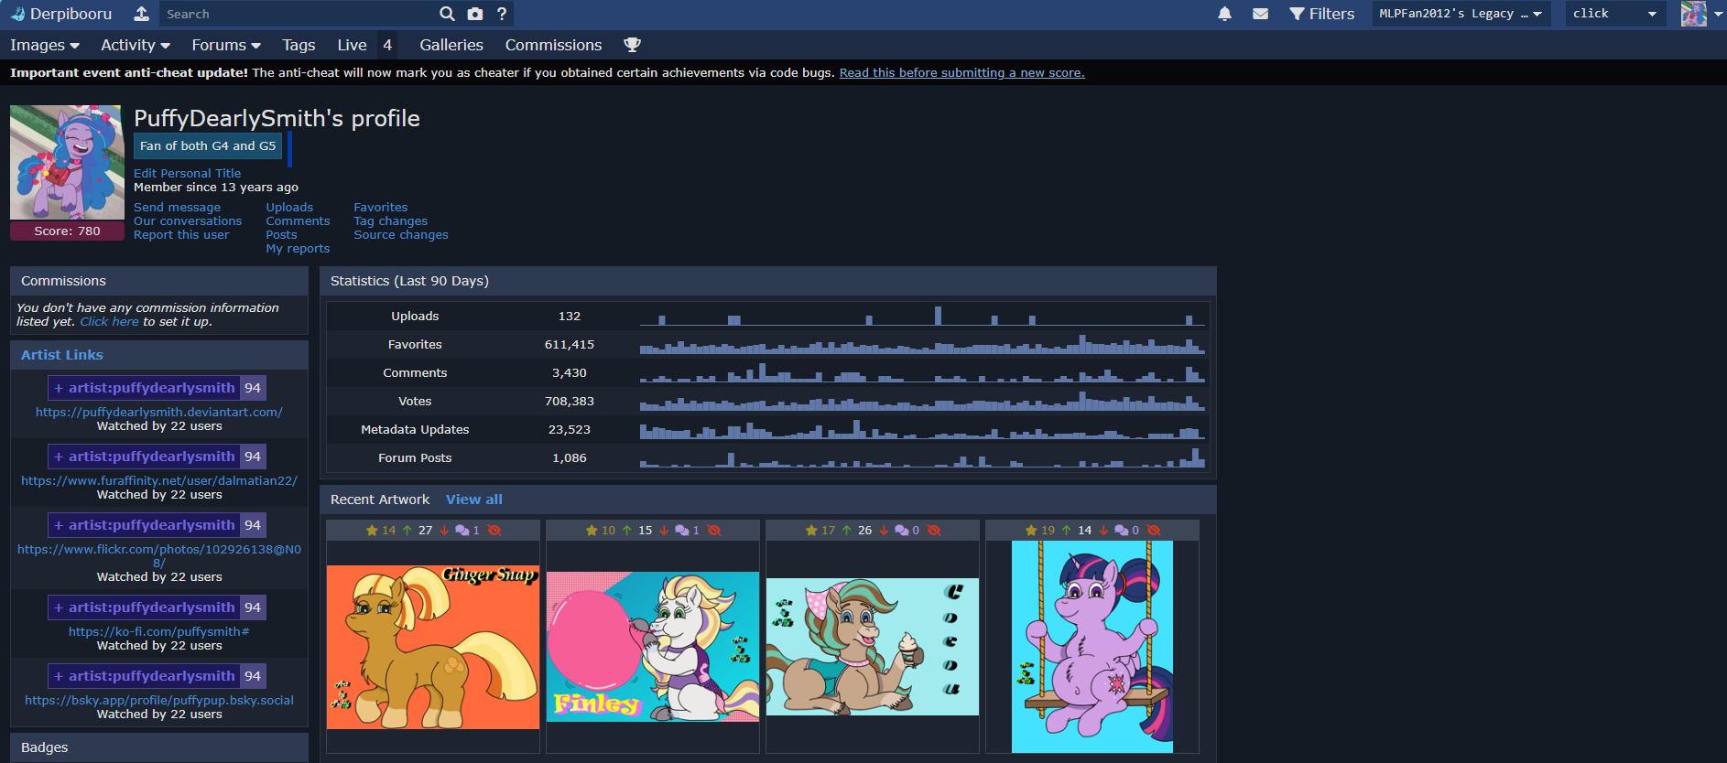Open the Twilight on swing artwork thumbnail
The height and width of the screenshot is (763, 1727).
pos(1092,647)
